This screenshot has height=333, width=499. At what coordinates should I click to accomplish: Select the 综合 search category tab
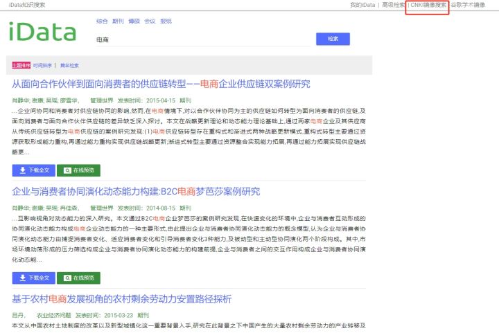point(102,21)
